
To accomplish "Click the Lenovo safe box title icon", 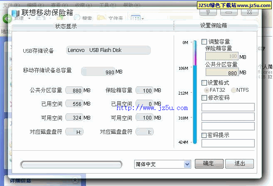I will (x=15, y=14).
